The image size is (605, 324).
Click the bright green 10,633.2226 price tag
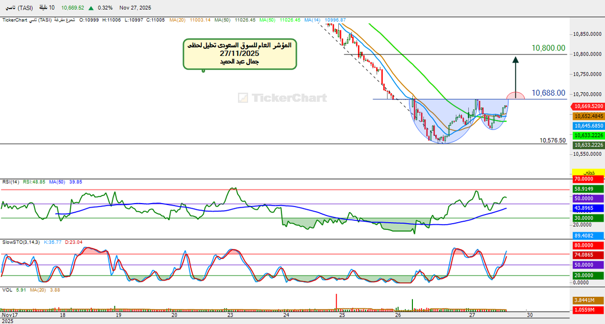[587, 135]
